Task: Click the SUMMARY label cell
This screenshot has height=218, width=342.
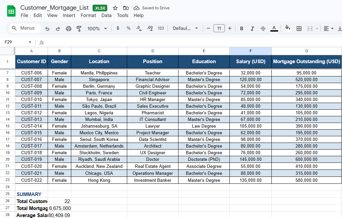Action: tap(31, 194)
